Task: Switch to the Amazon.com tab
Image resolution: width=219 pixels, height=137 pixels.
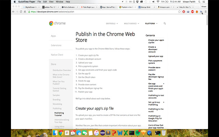Action: click(x=166, y=7)
